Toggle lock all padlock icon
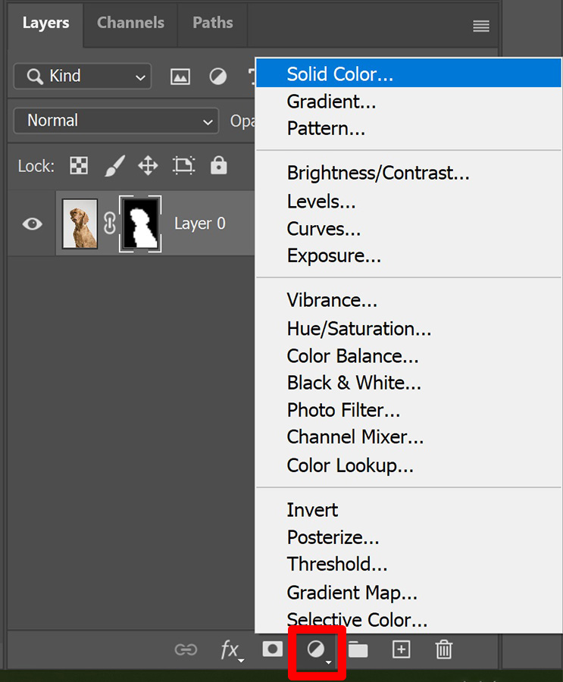 (219, 165)
